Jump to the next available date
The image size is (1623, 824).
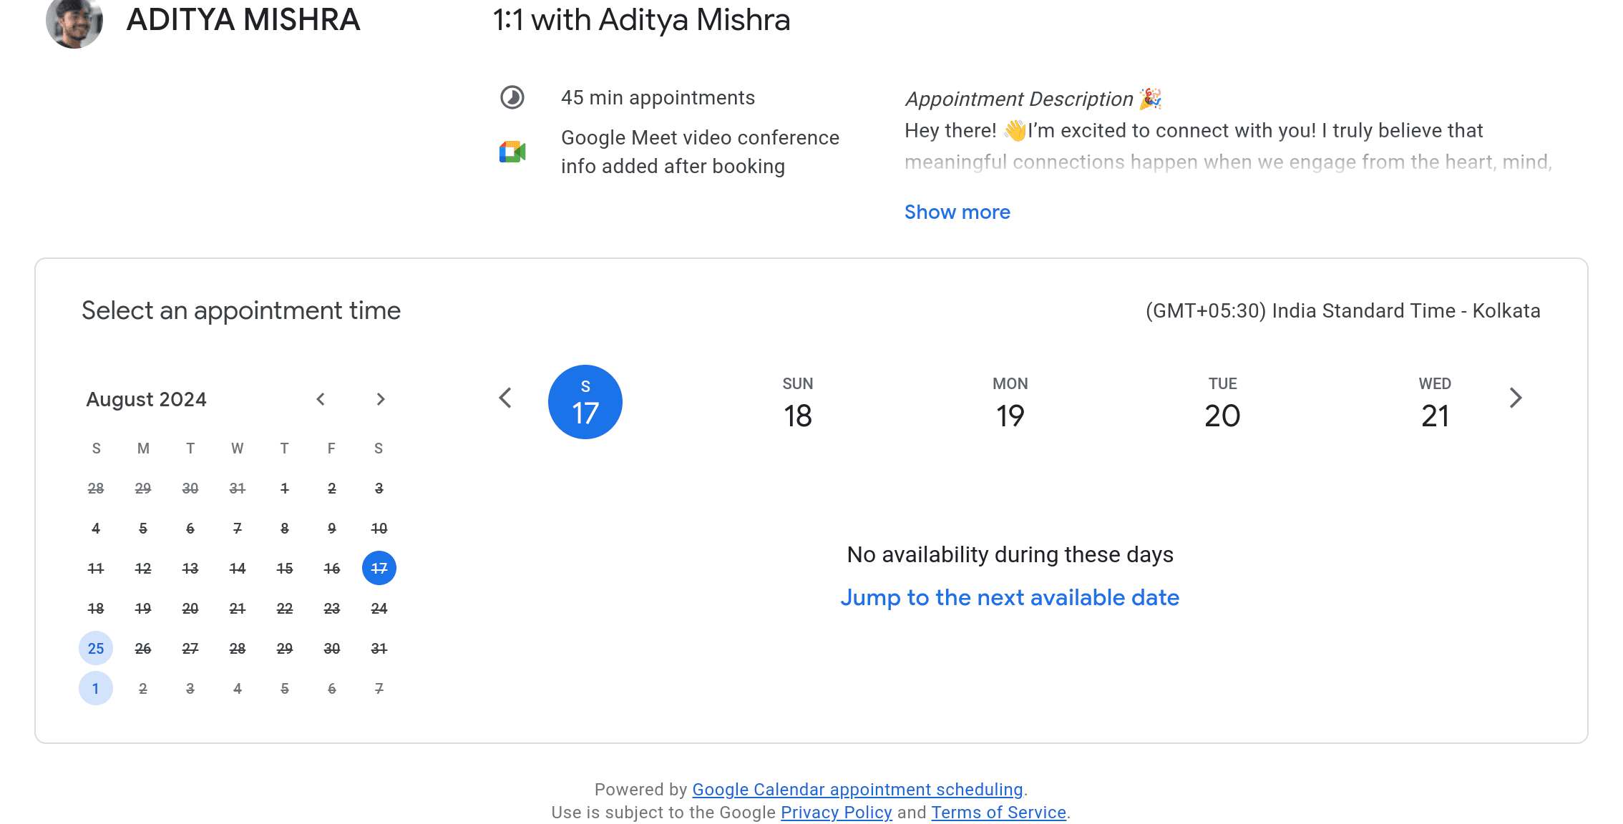point(1010,597)
